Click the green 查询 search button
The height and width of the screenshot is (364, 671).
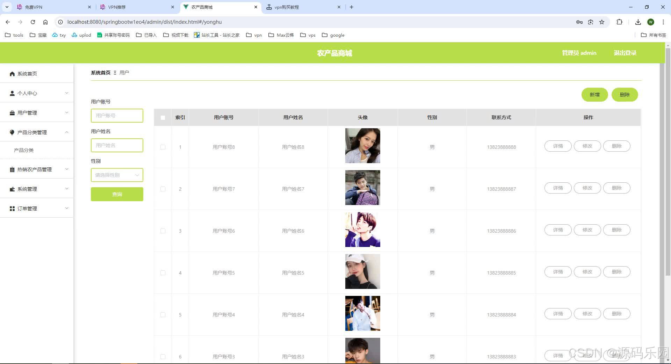tap(117, 194)
